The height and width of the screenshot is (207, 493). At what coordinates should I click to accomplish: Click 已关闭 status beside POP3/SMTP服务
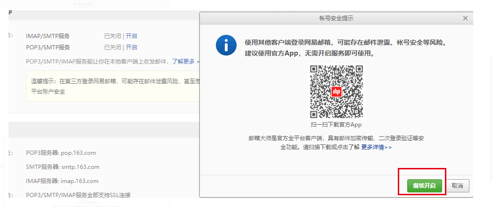pos(113,48)
